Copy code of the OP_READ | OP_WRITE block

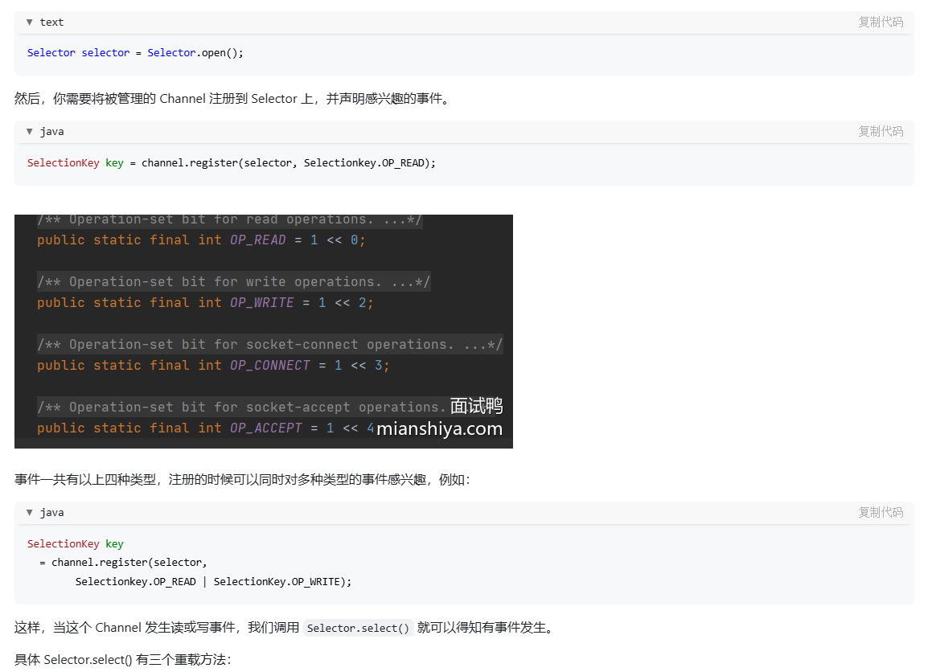click(881, 512)
